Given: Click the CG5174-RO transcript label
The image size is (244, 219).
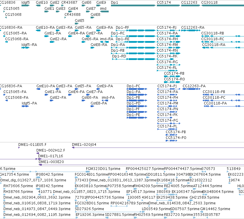Looking at the screenshot, I should point(174,79).
